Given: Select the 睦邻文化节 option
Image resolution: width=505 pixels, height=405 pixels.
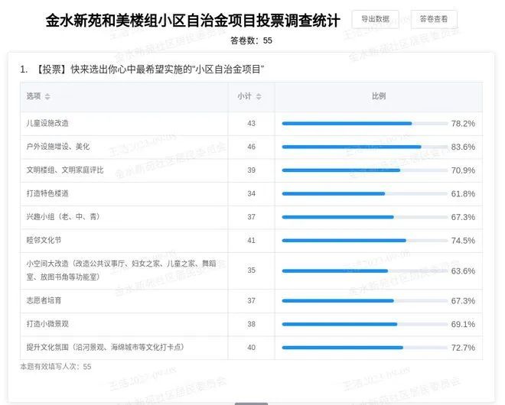Looking at the screenshot, I should click(44, 240).
